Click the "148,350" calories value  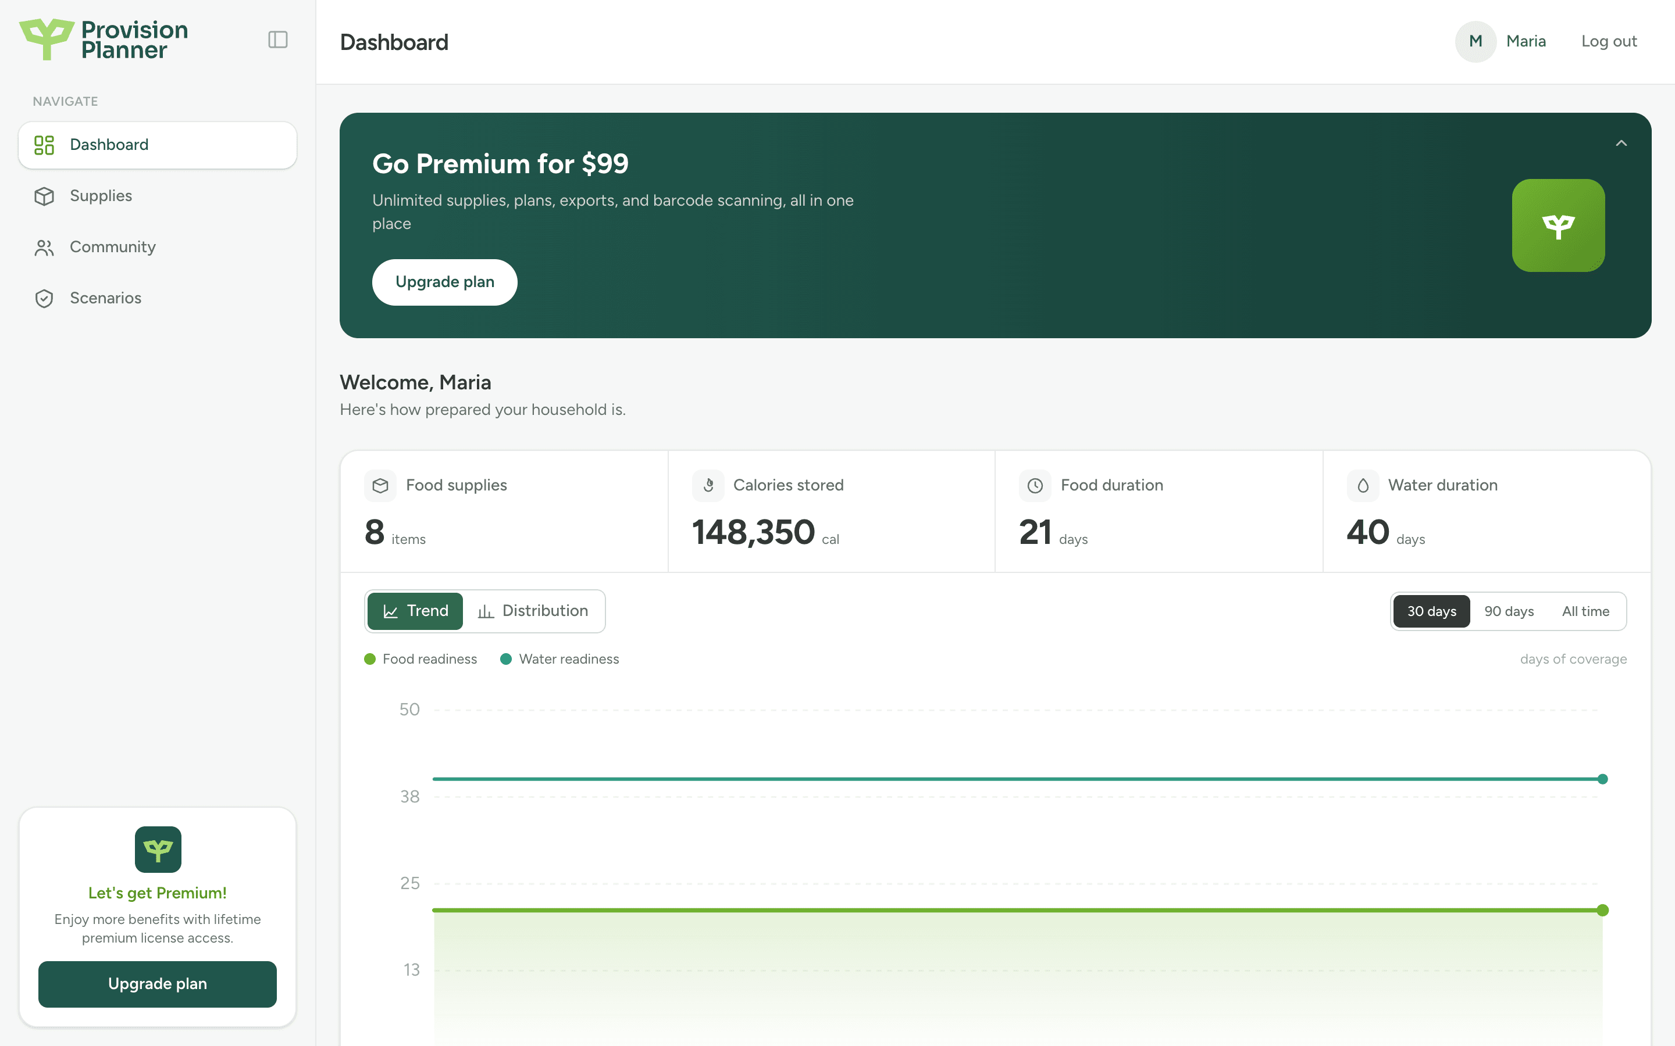point(753,533)
